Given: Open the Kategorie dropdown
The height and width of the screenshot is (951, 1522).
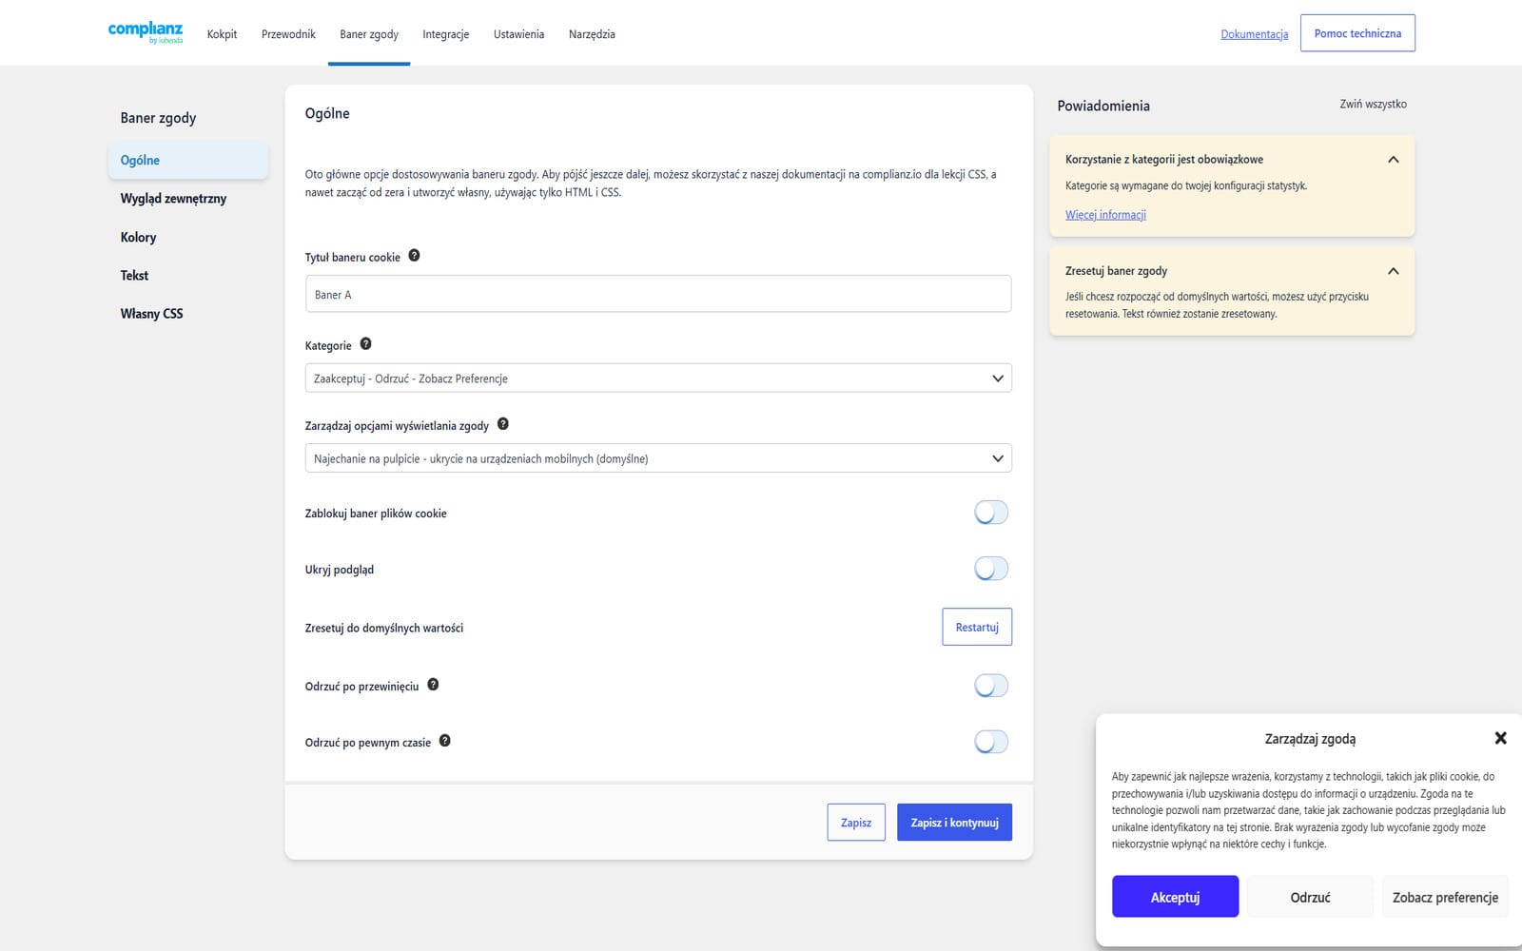Looking at the screenshot, I should tap(658, 378).
